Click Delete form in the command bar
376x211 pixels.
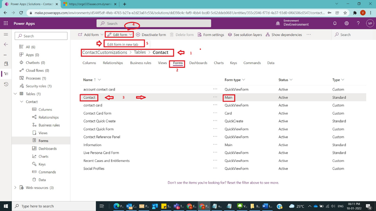click(x=181, y=35)
